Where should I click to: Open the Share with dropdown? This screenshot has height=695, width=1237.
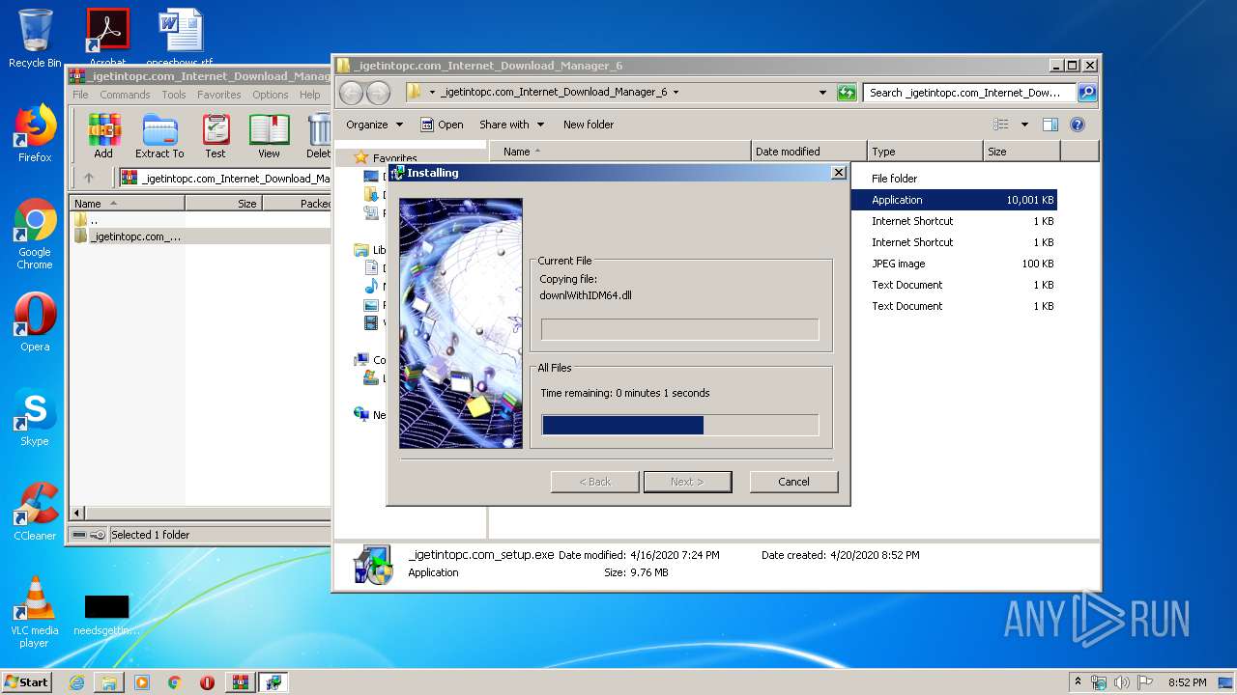pos(511,125)
